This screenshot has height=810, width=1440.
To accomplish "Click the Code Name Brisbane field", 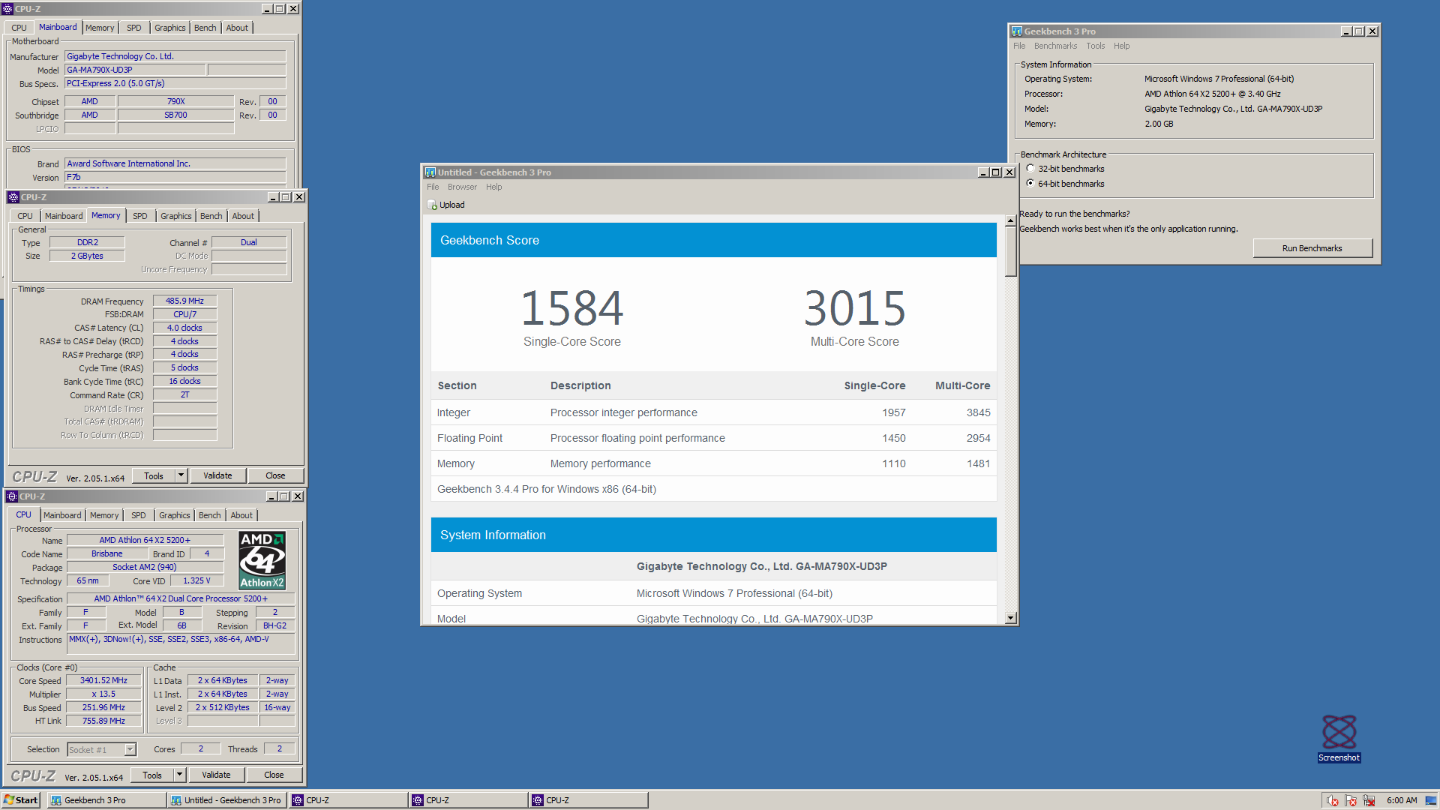I will 107,554.
